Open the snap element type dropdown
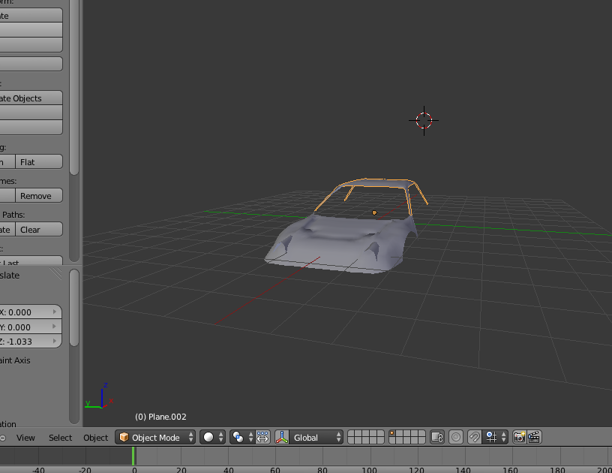 495,437
